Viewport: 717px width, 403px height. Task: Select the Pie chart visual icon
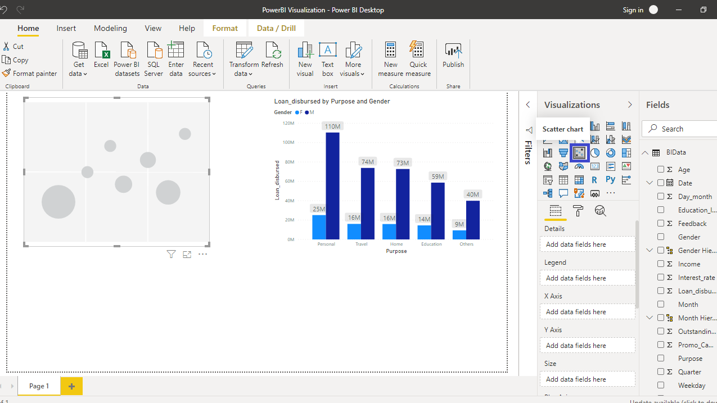(x=595, y=153)
